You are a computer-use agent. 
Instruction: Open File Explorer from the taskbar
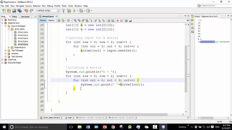(x=80, y=127)
